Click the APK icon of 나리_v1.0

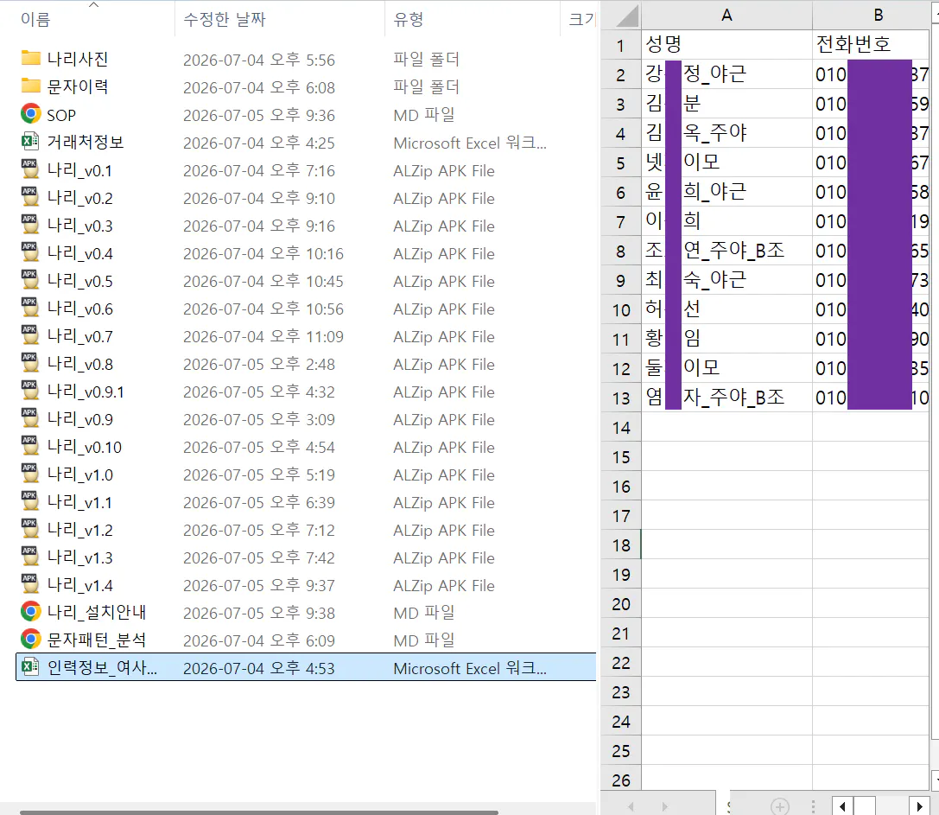pos(30,474)
